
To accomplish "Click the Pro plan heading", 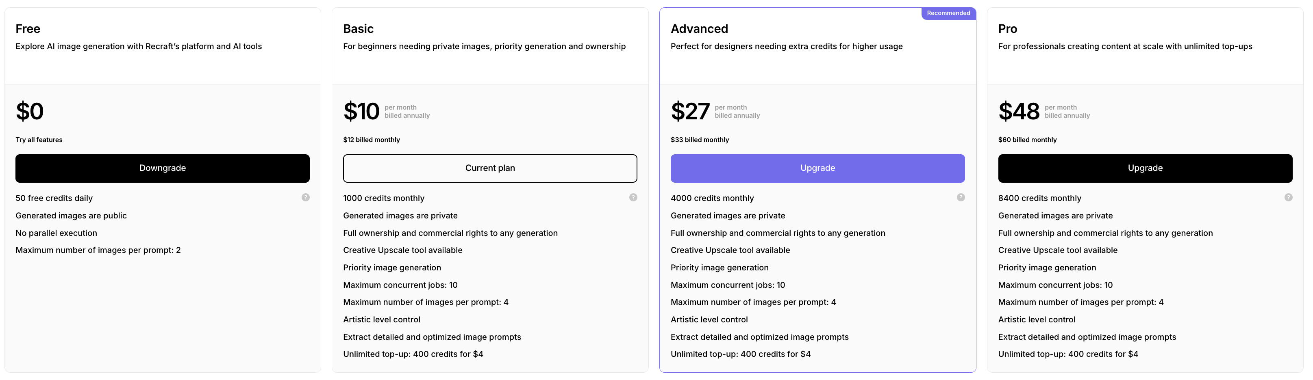I will click(x=1007, y=29).
